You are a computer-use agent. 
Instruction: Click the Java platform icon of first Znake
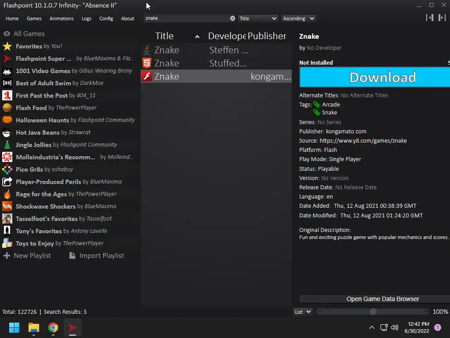point(147,50)
